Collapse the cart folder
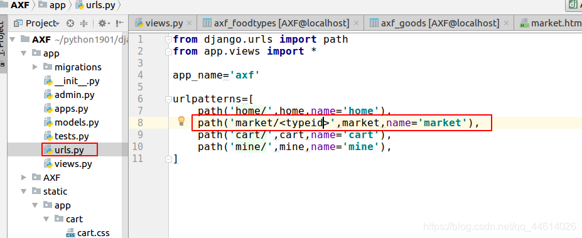 pos(46,219)
